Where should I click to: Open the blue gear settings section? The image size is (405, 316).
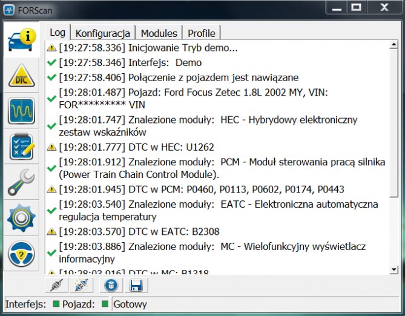point(22,218)
